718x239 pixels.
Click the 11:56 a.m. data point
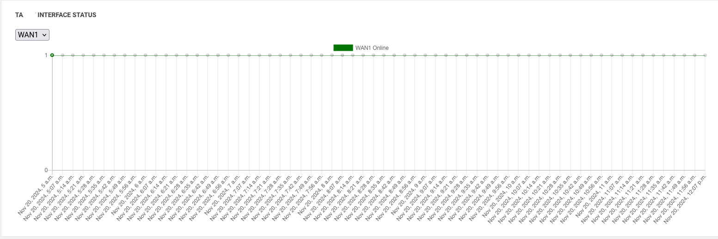click(694, 55)
